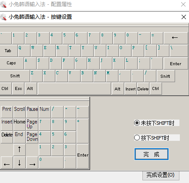Click the left Ctrl key
Screen dimensions: 189x183
(x=6, y=89)
